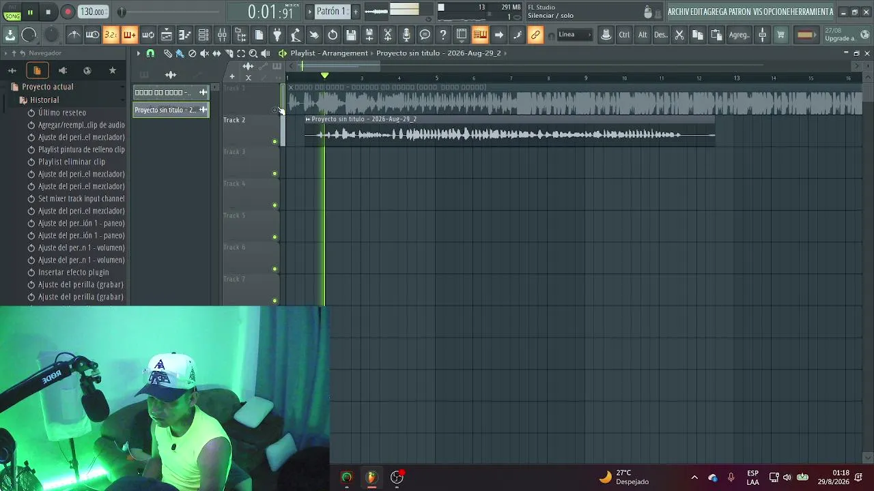
Task: Select the Insertar efecto plugin history entry
Action: 74,272
